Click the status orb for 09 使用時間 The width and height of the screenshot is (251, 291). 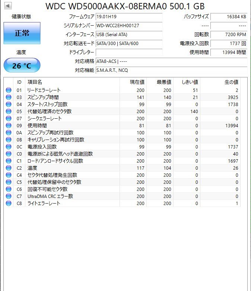pos(9,125)
